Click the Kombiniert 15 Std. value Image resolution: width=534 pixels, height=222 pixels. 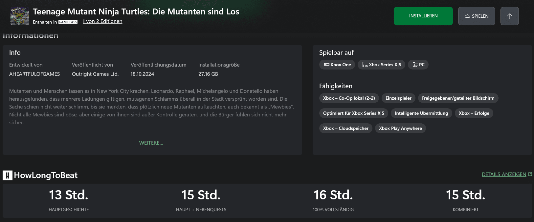point(466,195)
